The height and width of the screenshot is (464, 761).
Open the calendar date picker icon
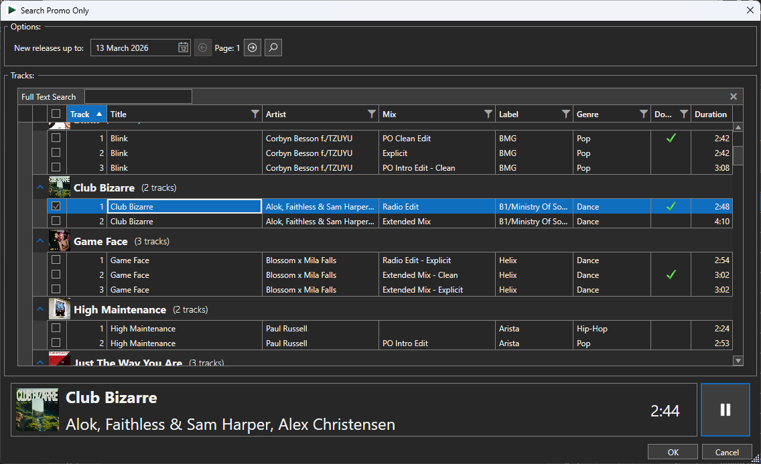coord(183,48)
